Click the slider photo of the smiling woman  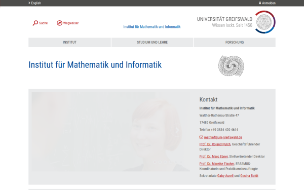pos(110,132)
